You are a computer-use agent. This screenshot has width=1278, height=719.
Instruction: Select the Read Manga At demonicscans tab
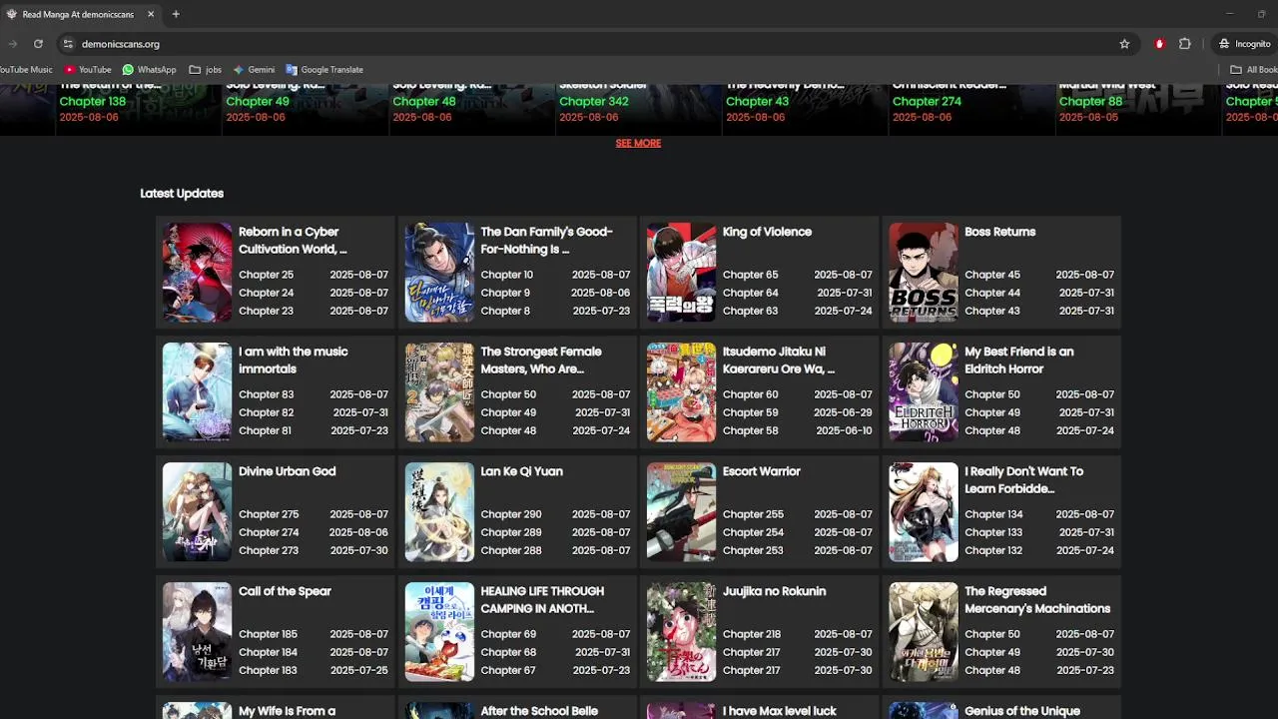tap(80, 14)
